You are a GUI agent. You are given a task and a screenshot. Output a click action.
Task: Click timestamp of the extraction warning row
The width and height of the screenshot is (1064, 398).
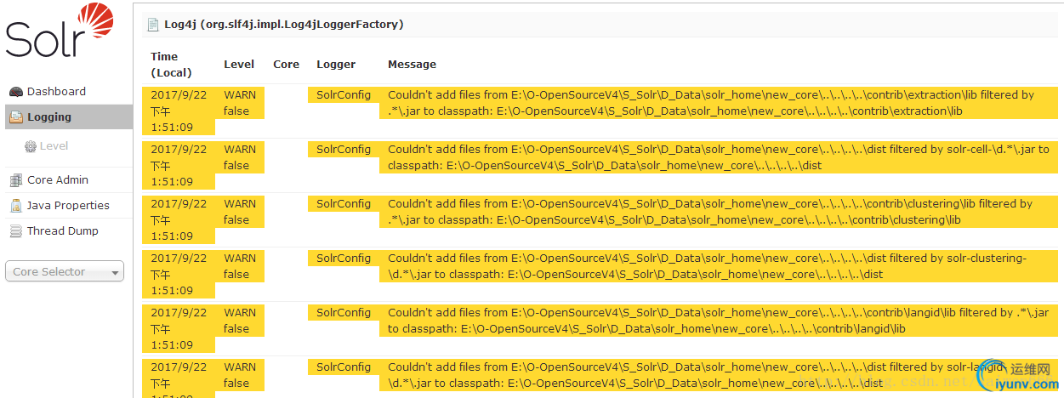click(x=179, y=111)
